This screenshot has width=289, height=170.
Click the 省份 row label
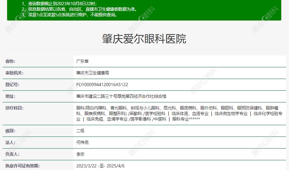click(10, 61)
